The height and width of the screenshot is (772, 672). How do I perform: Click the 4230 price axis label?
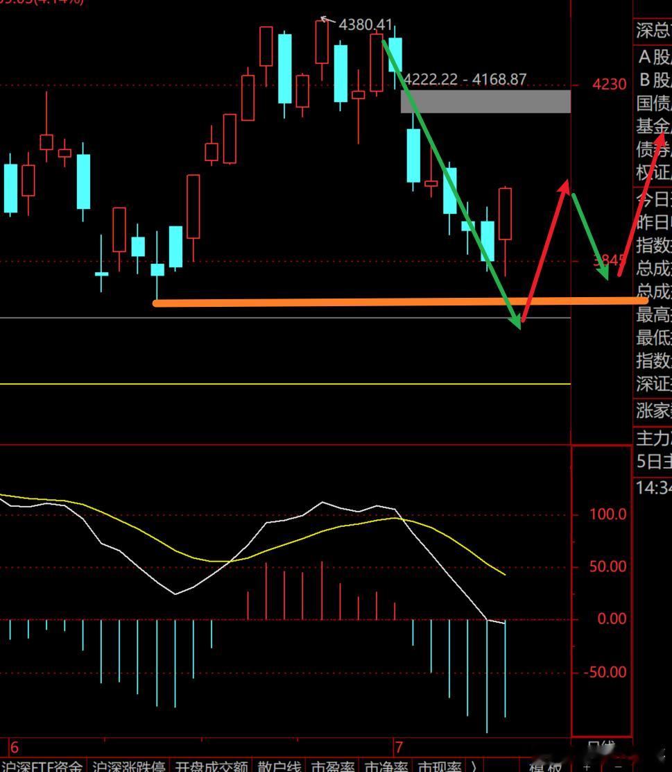coord(609,84)
